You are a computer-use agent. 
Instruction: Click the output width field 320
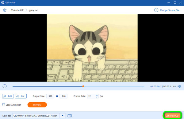50,96
